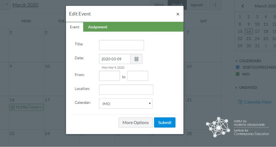Expand the UNDATED section
Viewport: 276px width, 147px height.
coord(236,88)
